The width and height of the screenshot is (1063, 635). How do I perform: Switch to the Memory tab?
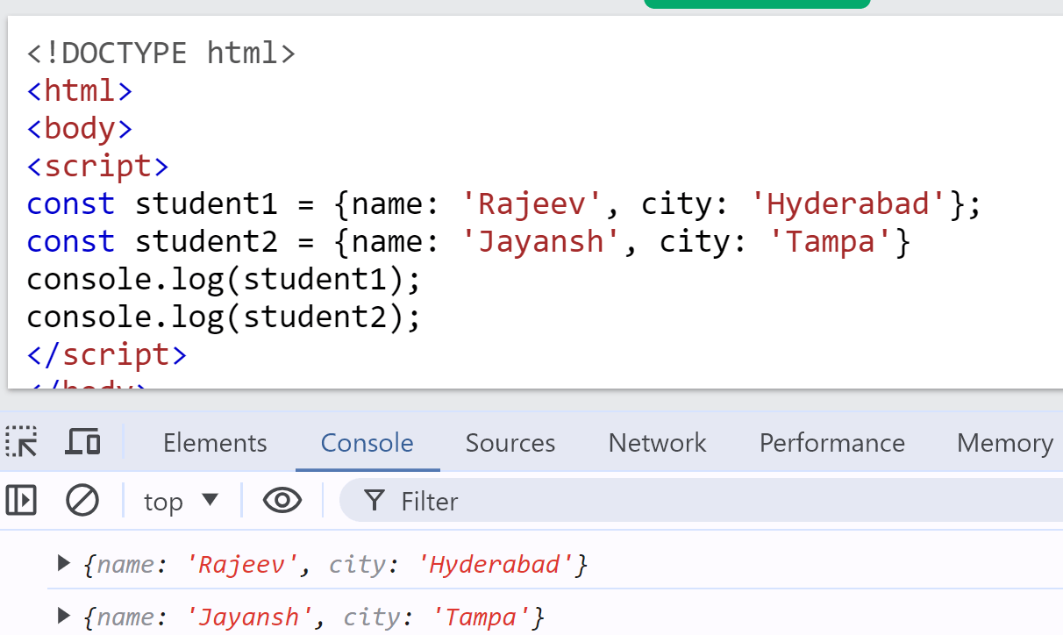coord(1005,443)
